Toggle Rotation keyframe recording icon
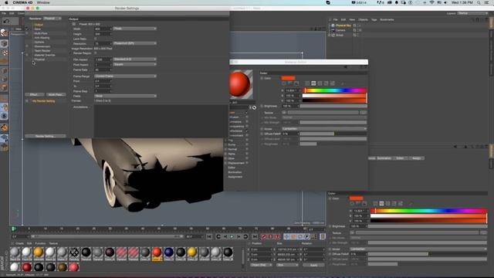 click(x=300, y=236)
